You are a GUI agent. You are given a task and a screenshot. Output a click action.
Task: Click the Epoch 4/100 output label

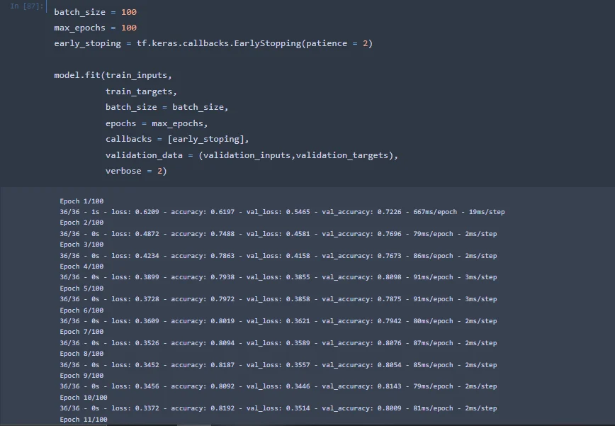pyautogui.click(x=79, y=267)
